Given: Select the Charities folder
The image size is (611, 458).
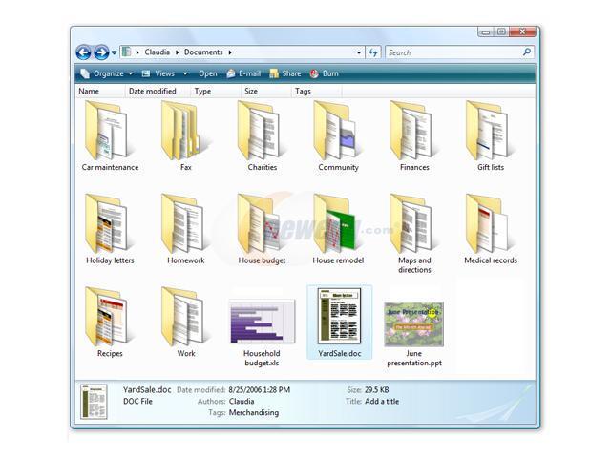Looking at the screenshot, I should tap(263, 136).
